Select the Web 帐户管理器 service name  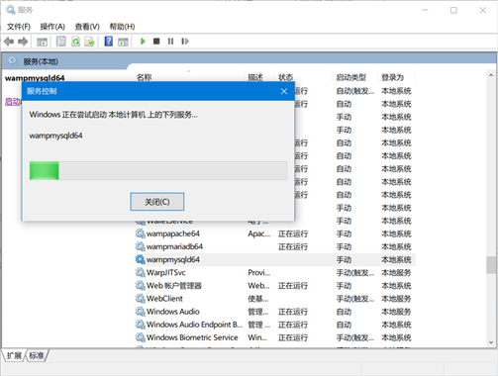pos(174,285)
